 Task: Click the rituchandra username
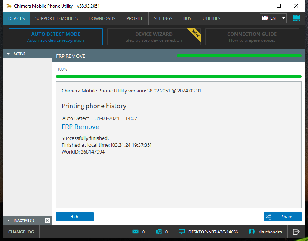[x=270, y=232]
